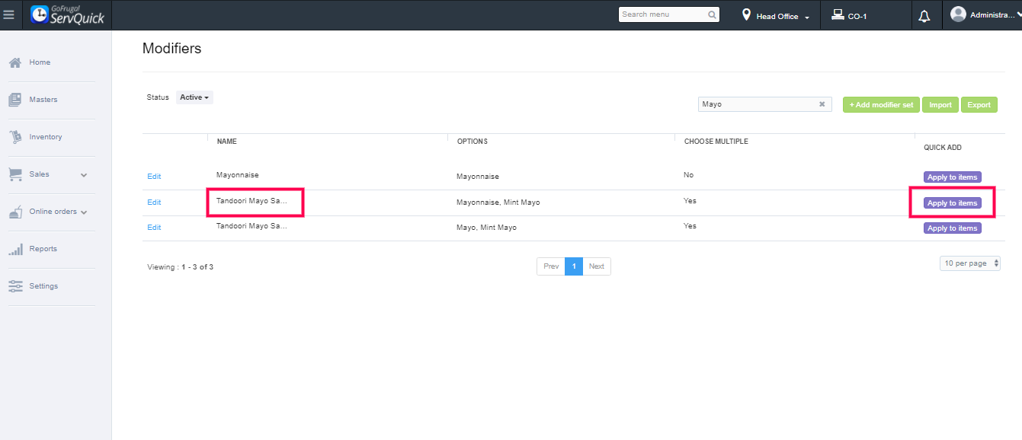Screen dimensions: 1022x440
Task: Click the Prev pagination button
Action: click(x=551, y=266)
